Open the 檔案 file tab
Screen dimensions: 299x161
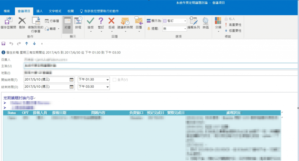coord(7,11)
